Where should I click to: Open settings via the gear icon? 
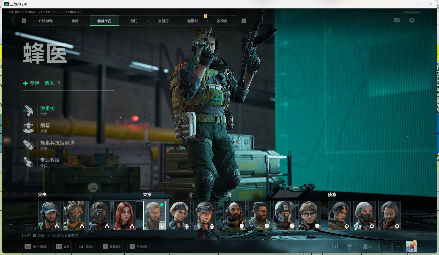(412, 20)
